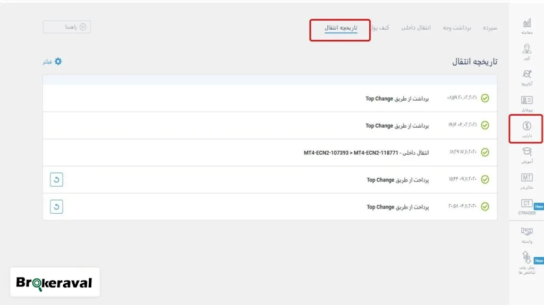Screen dimensions: 544x305
Task: Open آموزش (Education) graduation cap icon
Action: click(x=526, y=154)
